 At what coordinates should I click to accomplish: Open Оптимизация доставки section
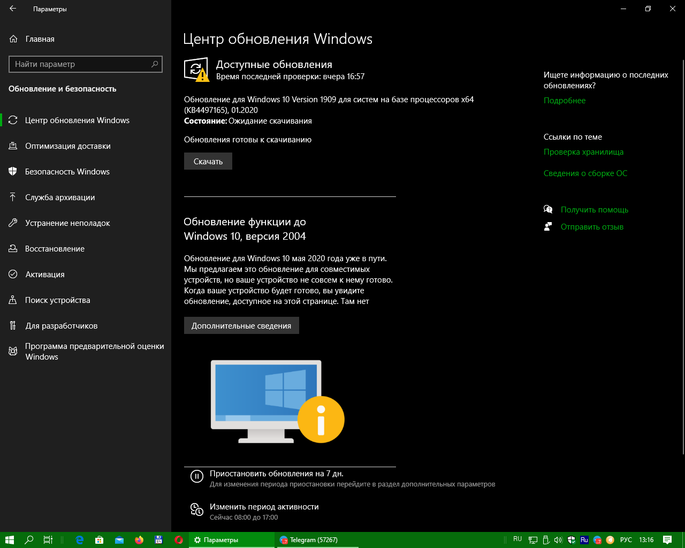[x=86, y=146]
